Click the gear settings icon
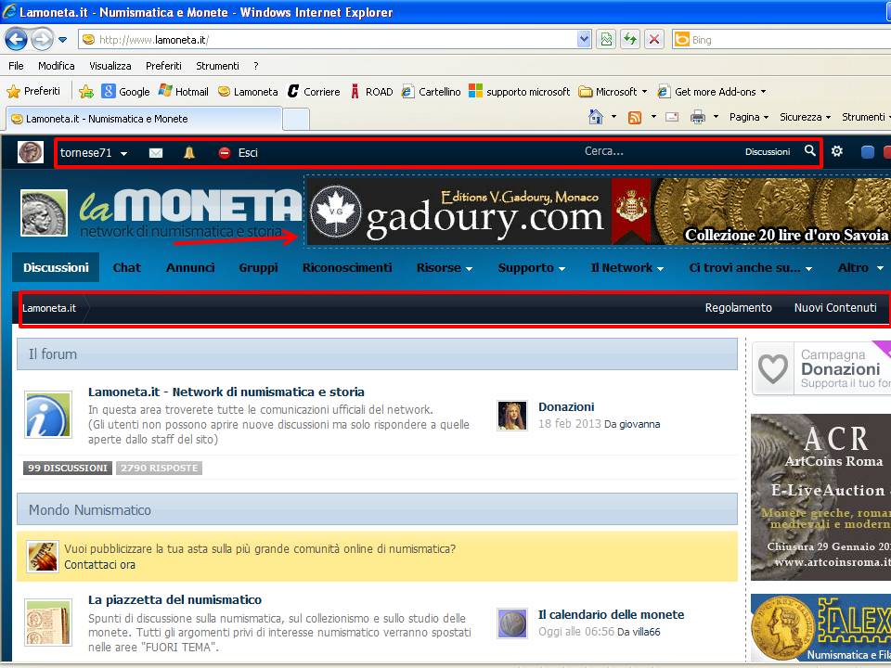Viewport: 891px width, 668px height. click(837, 151)
